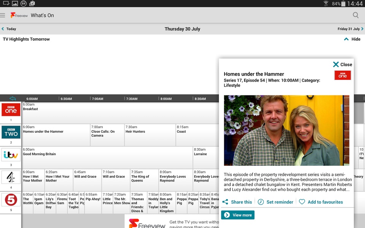Open How I Met Your Mother at 6:20am
Image resolution: width=365 pixels, height=228 pixels.
[x=59, y=180]
